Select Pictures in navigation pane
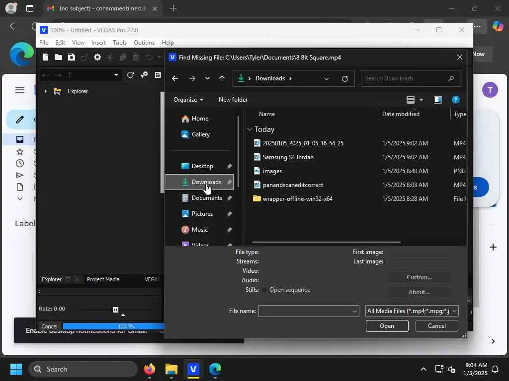This screenshot has height=381, width=509. [x=202, y=214]
